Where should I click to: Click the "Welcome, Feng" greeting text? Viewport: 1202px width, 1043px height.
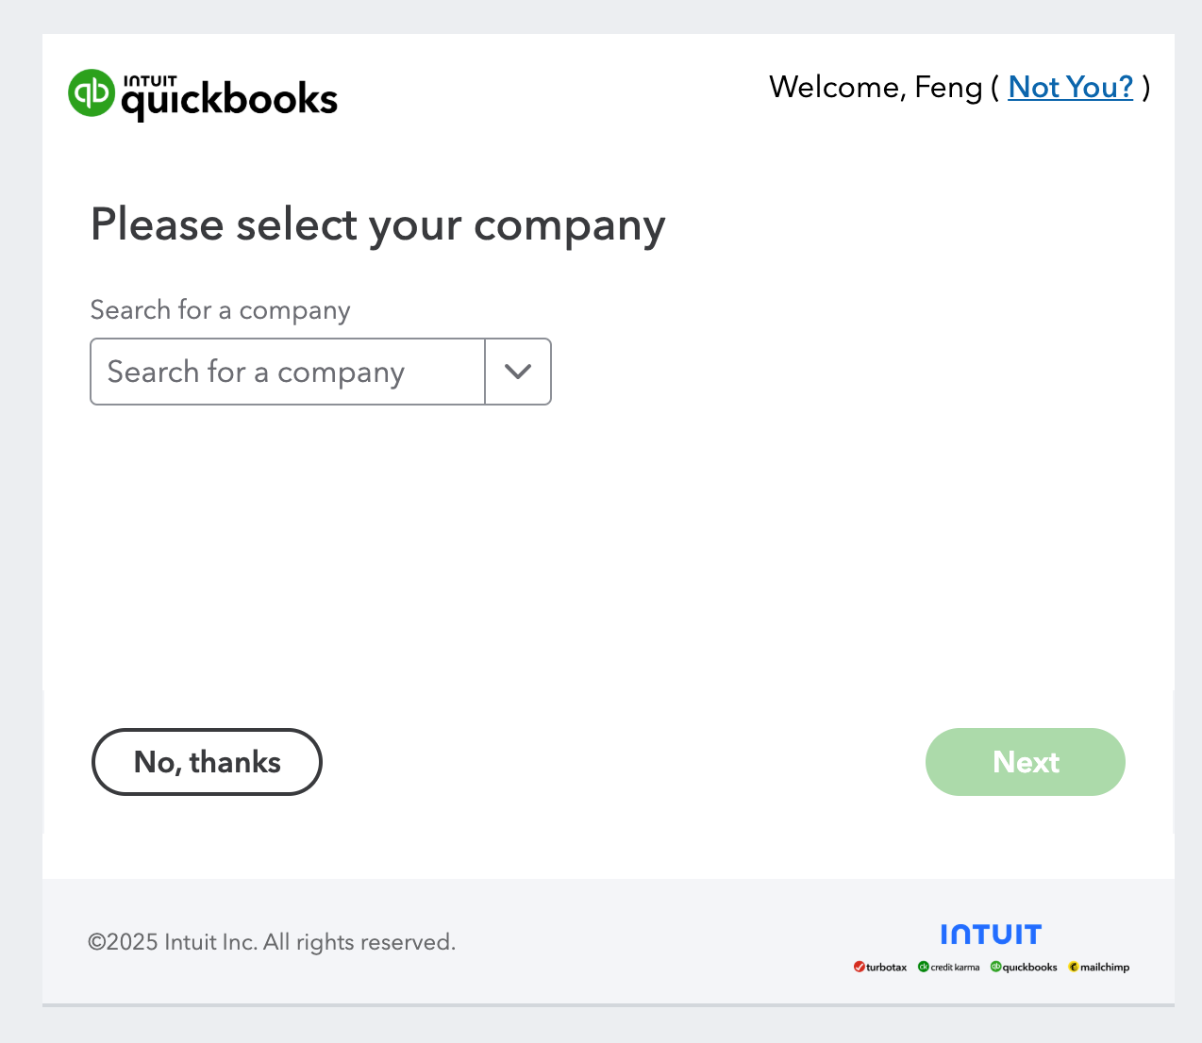[x=876, y=87]
